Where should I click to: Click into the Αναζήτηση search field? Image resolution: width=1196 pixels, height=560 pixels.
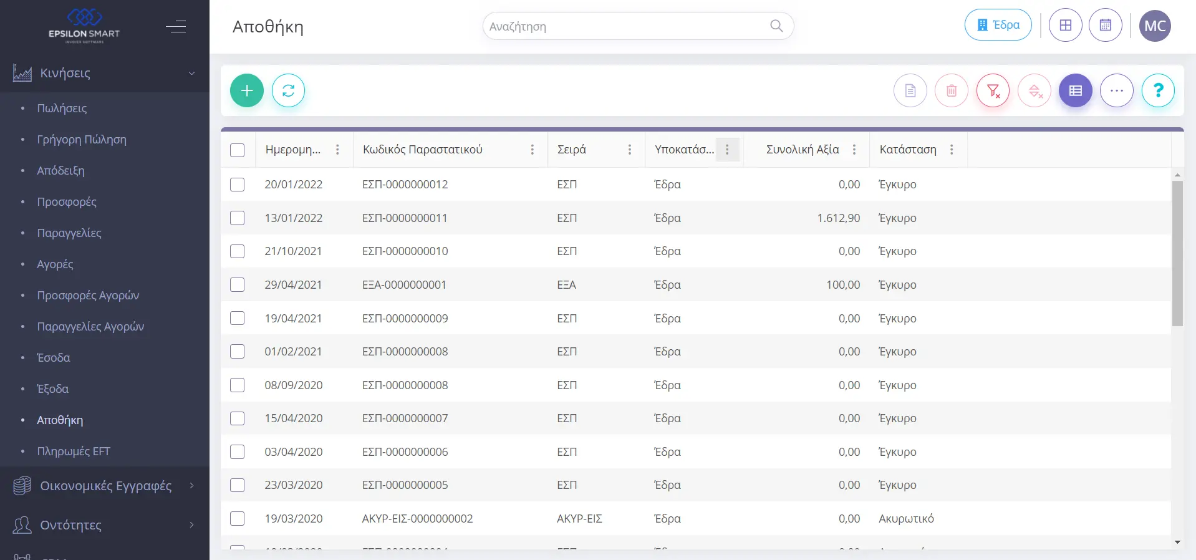[627, 26]
